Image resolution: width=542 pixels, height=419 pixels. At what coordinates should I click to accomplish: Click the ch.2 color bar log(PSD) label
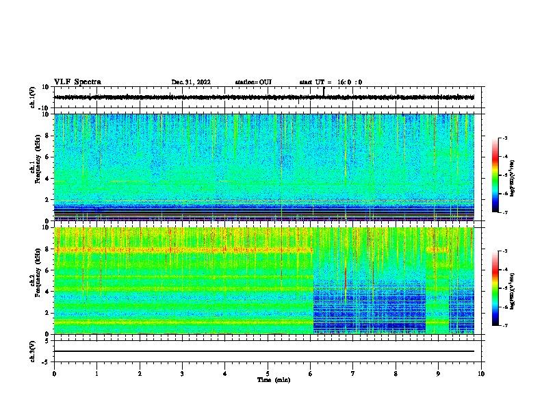[513, 291]
